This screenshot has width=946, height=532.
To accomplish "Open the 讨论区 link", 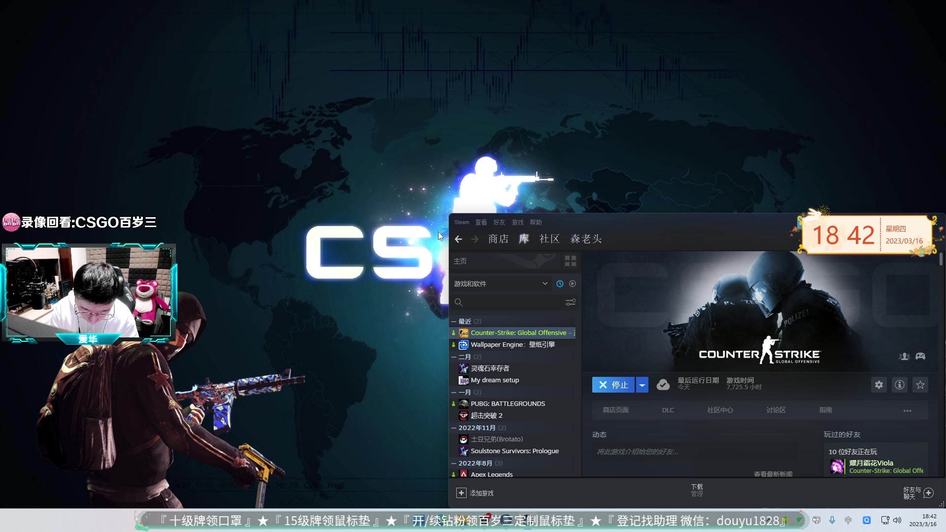I will point(776,410).
